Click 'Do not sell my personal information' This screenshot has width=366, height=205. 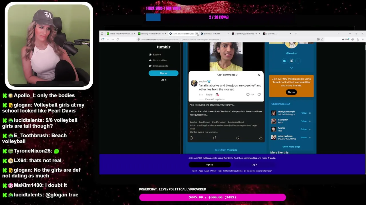(258, 171)
